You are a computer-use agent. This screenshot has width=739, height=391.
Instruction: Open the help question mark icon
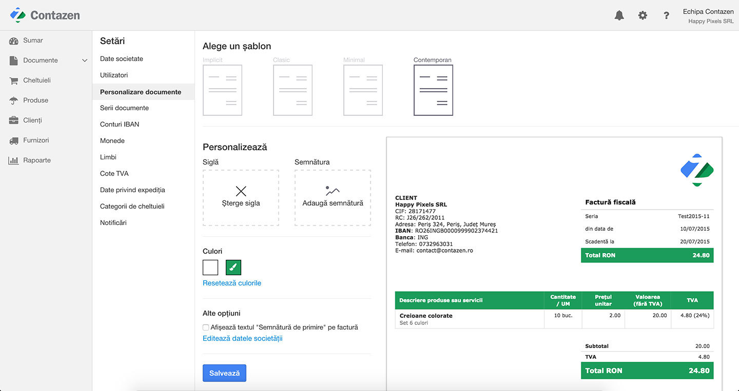[x=666, y=15]
